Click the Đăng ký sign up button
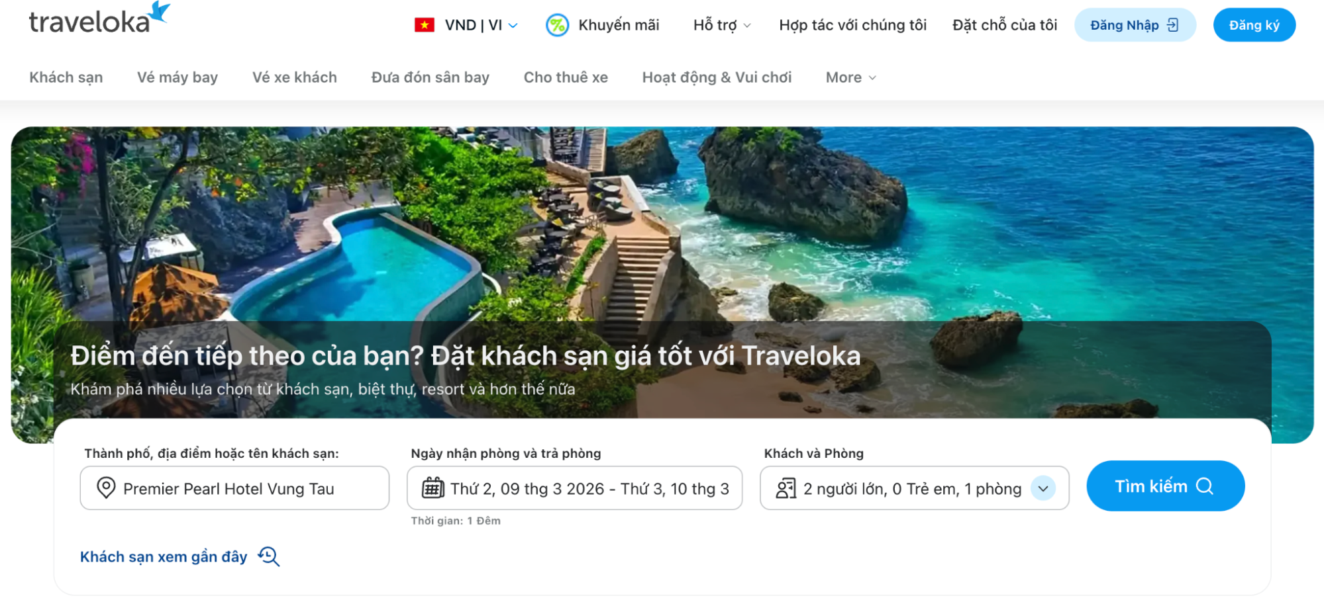Screen dimensions: 1324x602 pyautogui.click(x=1254, y=25)
